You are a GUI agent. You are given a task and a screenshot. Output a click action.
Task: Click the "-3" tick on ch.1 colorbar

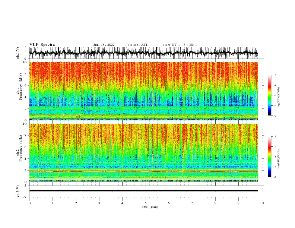275,75
